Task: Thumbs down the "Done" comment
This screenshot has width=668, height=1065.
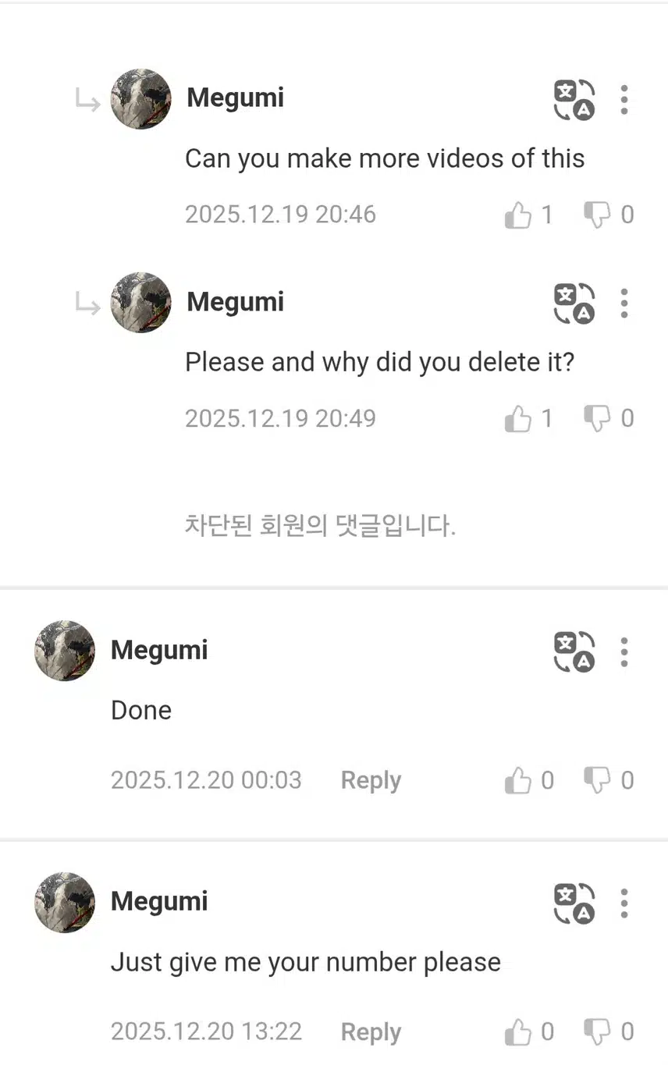Action: [597, 780]
